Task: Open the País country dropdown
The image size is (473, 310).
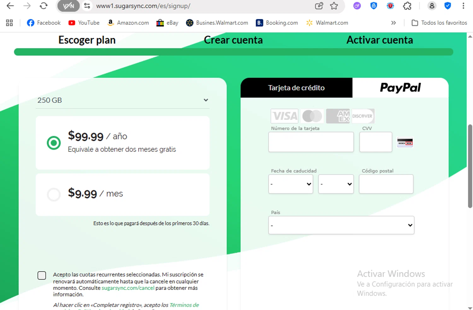Action: pos(341,225)
